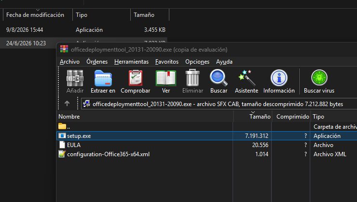Open the Favoritos menu
Image resolution: width=357 pixels, height=202 pixels.
point(167,62)
